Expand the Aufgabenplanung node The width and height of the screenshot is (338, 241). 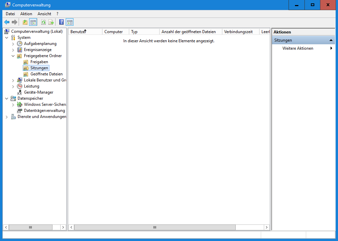point(13,44)
